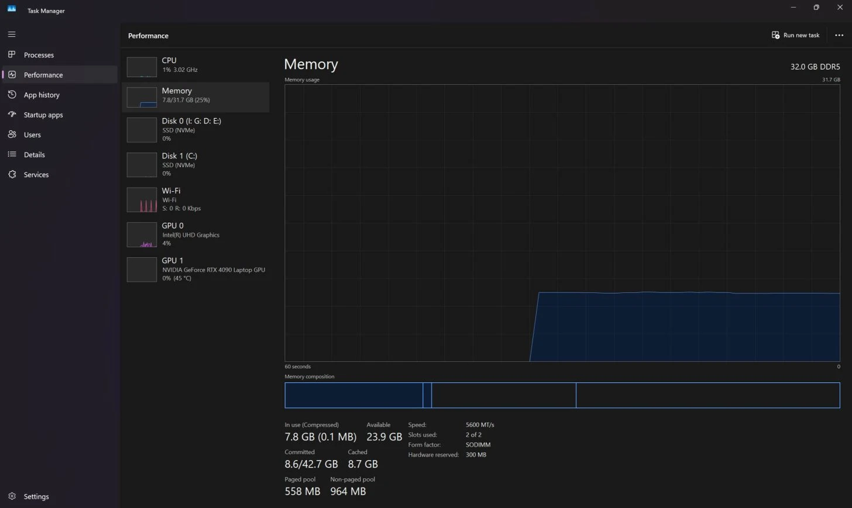Click the App history clock icon
852x508 pixels.
point(12,95)
